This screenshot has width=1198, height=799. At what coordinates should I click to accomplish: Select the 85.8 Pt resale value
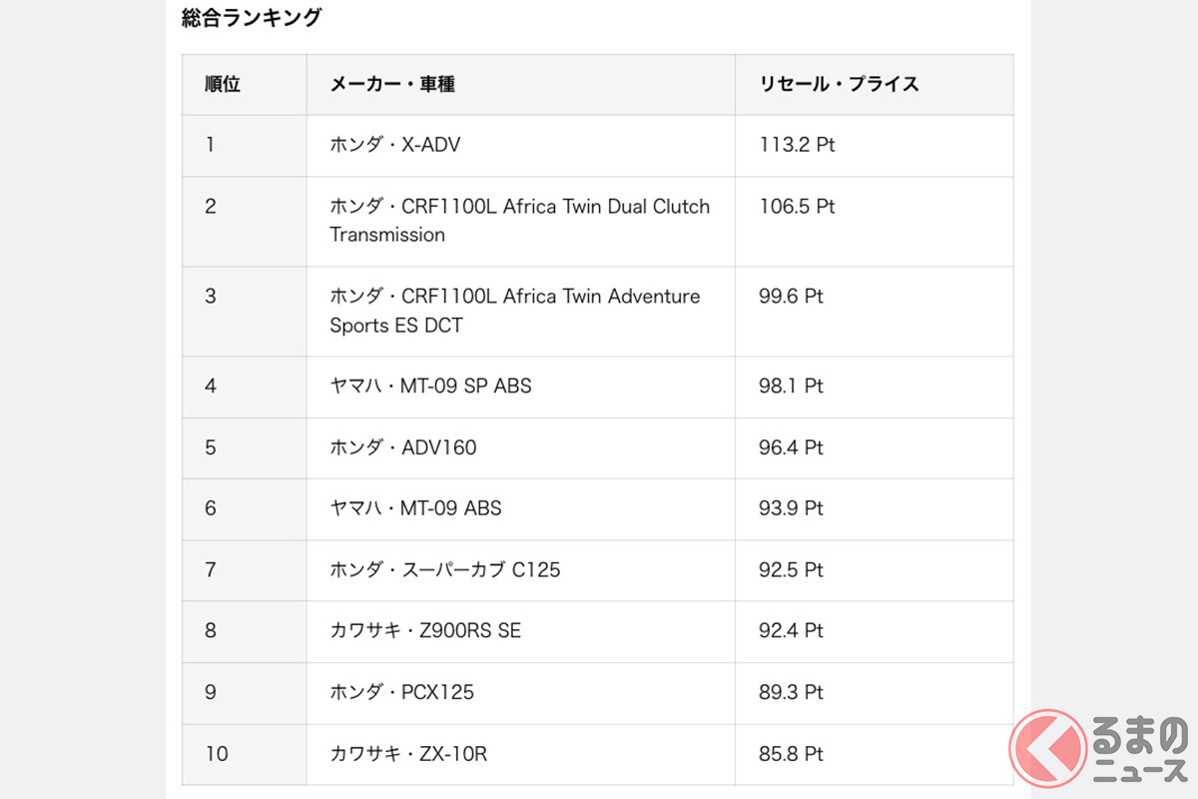click(791, 754)
